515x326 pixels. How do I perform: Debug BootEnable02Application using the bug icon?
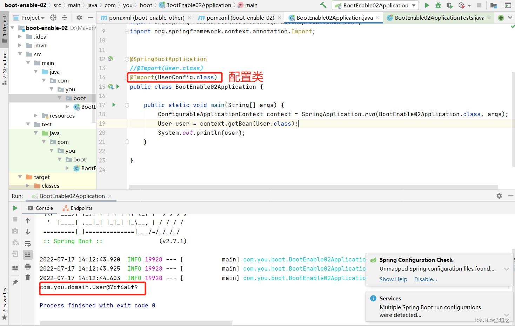click(x=437, y=5)
